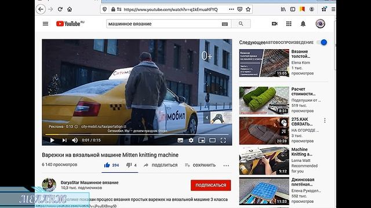
Task: Save page to Pocket icon
Action: pos(239,9)
